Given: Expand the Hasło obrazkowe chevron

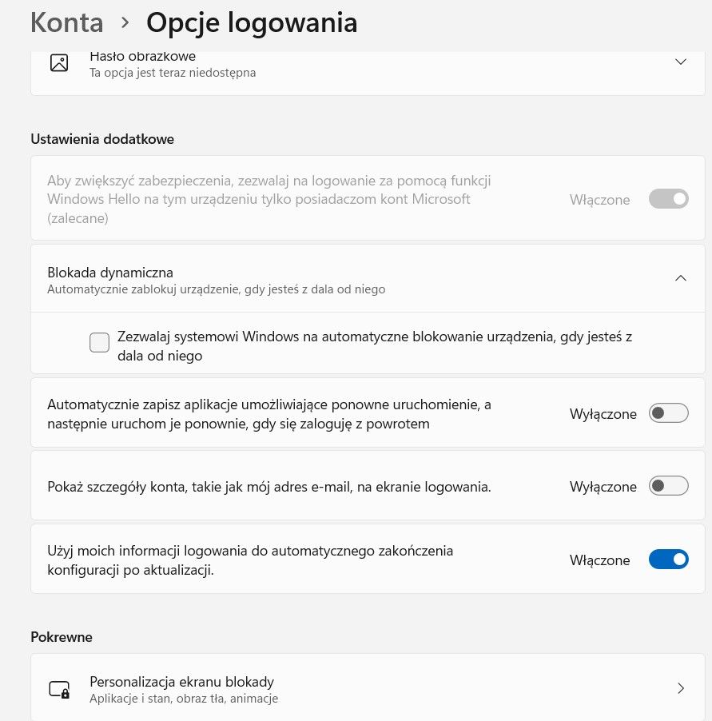Looking at the screenshot, I should tap(680, 62).
